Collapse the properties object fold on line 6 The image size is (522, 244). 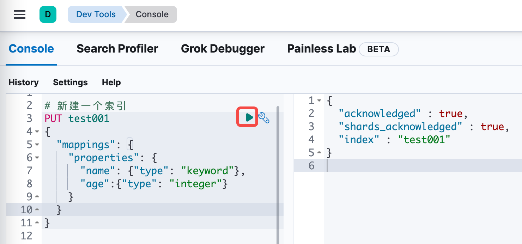tap(37, 158)
